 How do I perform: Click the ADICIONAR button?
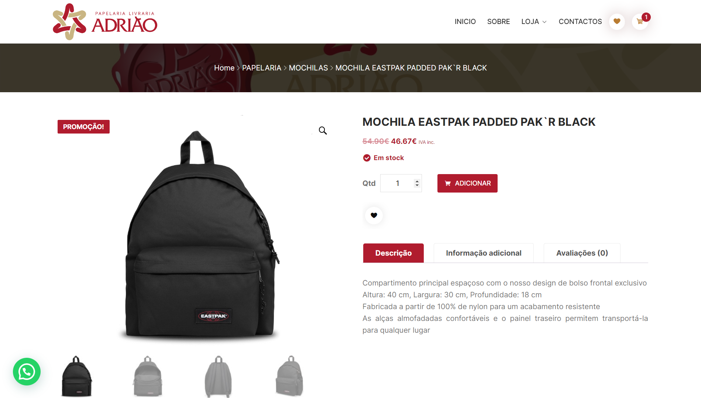467,183
